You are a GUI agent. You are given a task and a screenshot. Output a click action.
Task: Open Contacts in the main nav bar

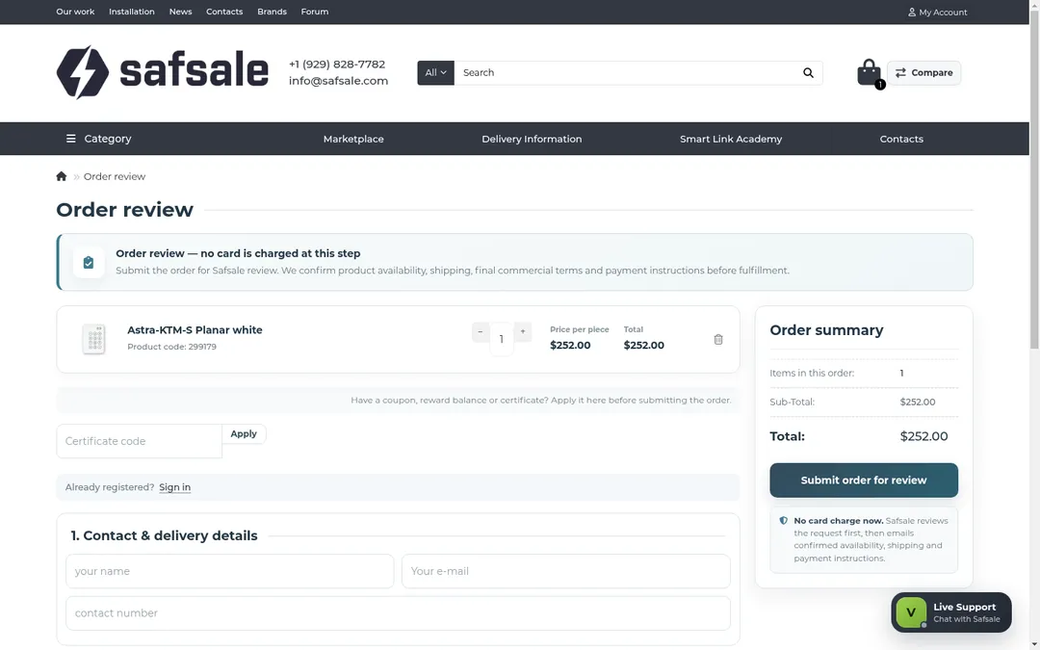coord(901,139)
